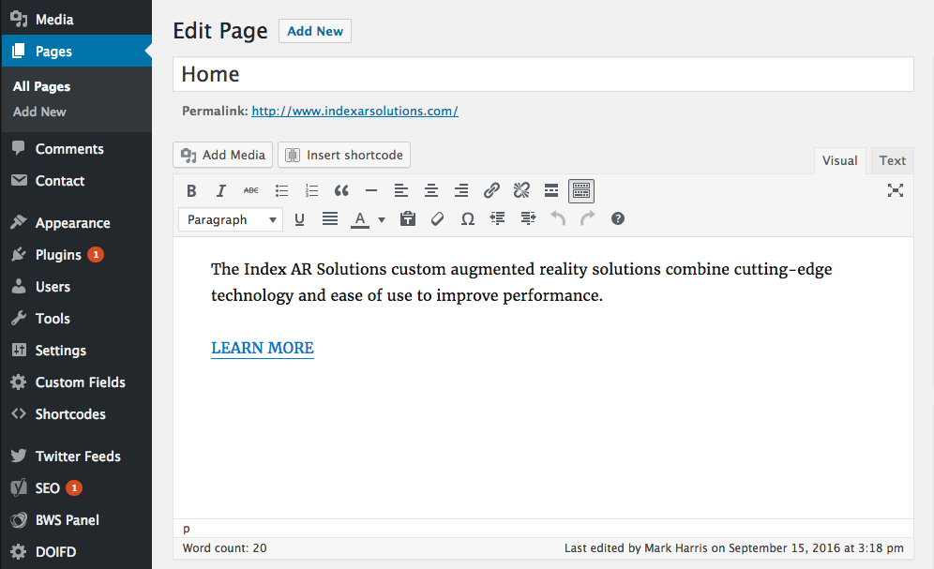The image size is (934, 569).
Task: Toggle bold formatting in the editor
Action: pyautogui.click(x=191, y=190)
